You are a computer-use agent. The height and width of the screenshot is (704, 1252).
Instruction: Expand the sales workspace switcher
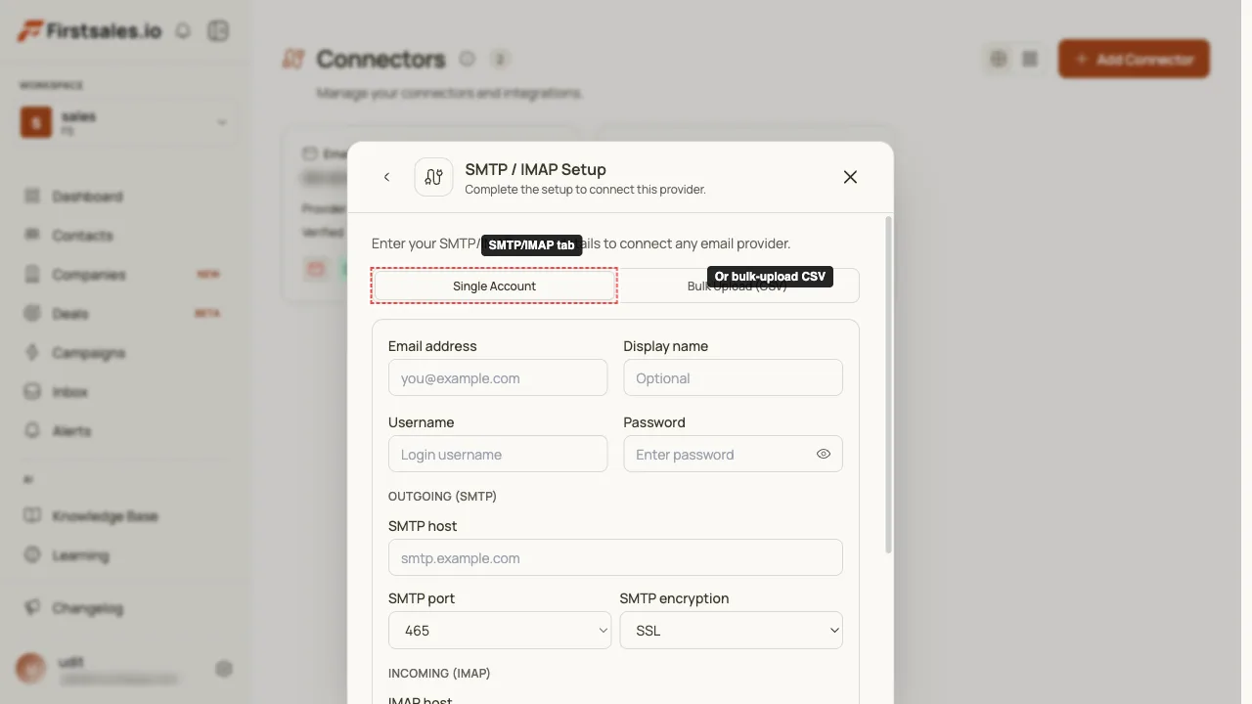(x=125, y=122)
